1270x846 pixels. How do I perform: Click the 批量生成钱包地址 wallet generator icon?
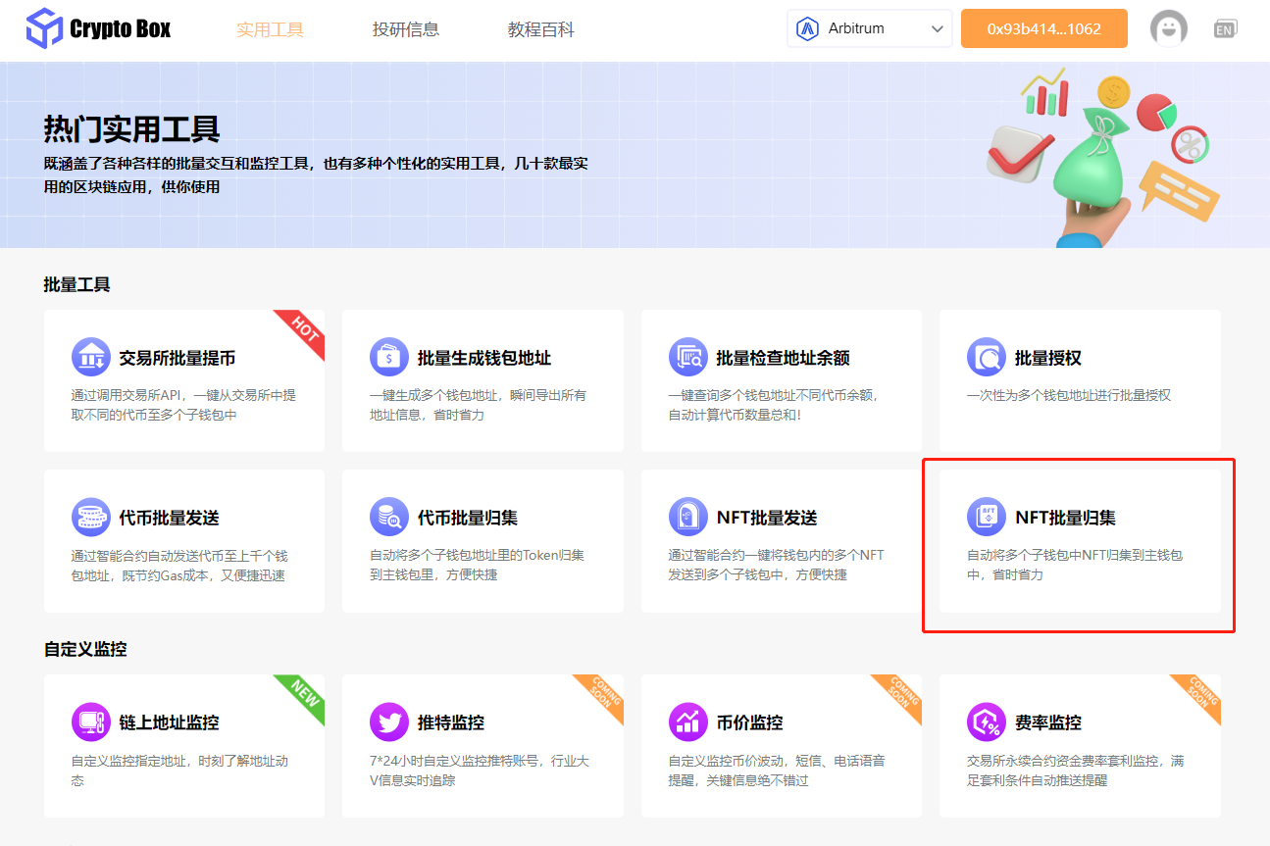tap(389, 358)
